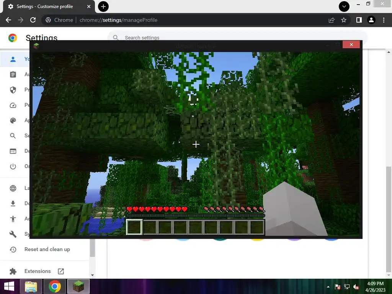Open On startup power icon in sidebar
Image resolution: width=392 pixels, height=294 pixels.
click(x=13, y=167)
